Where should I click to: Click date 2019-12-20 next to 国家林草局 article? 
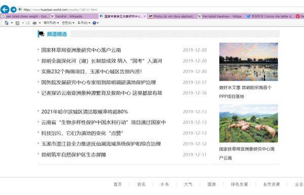pos(195,50)
